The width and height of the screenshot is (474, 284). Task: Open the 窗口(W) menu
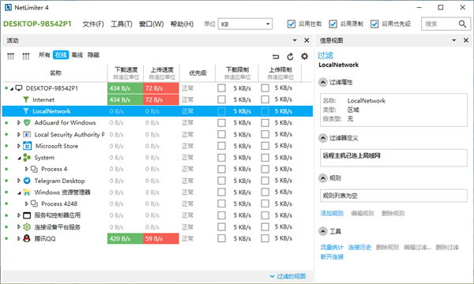coord(151,24)
